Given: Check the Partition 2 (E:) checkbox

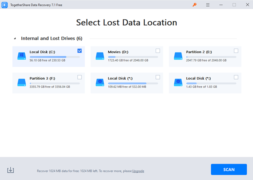Looking at the screenshot, I should (x=236, y=51).
